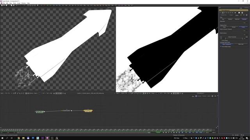Click the Matte Blur slider track

(x=232, y=23)
